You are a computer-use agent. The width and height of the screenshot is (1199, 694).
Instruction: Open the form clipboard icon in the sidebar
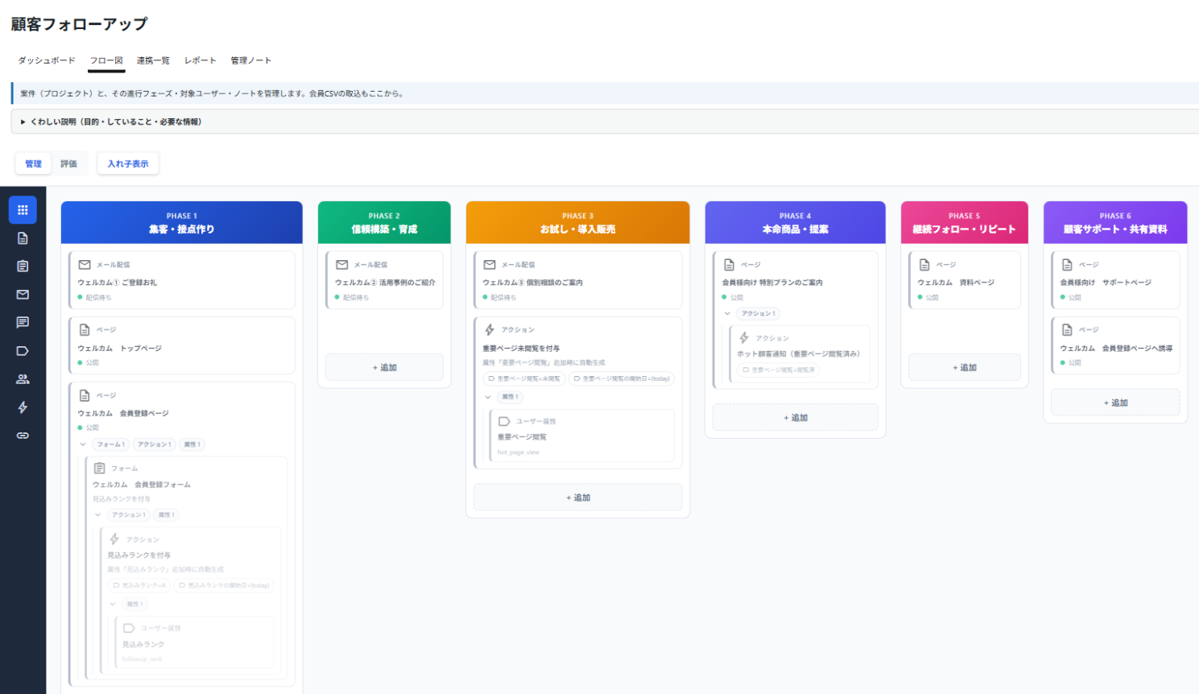click(23, 266)
